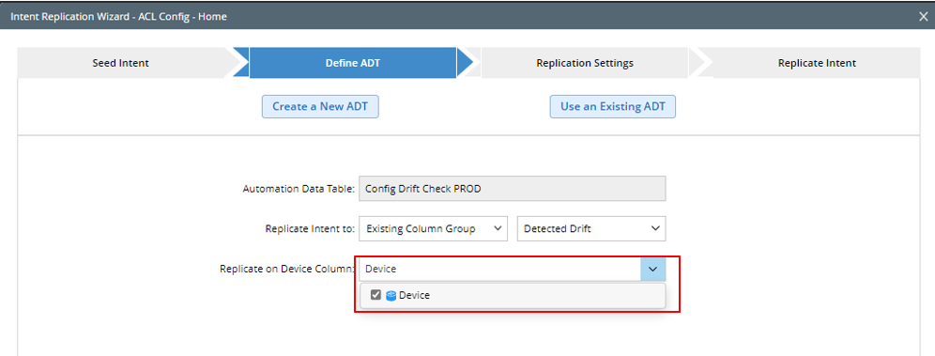
Task: Switch to Replication Settings step
Action: coord(585,63)
